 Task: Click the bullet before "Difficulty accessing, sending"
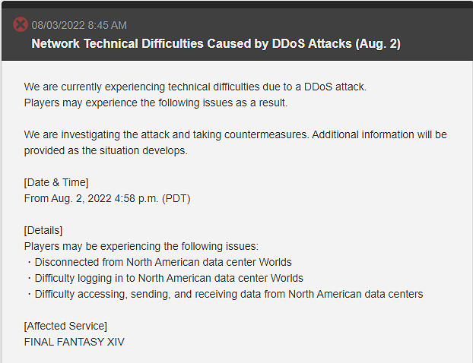click(28, 294)
